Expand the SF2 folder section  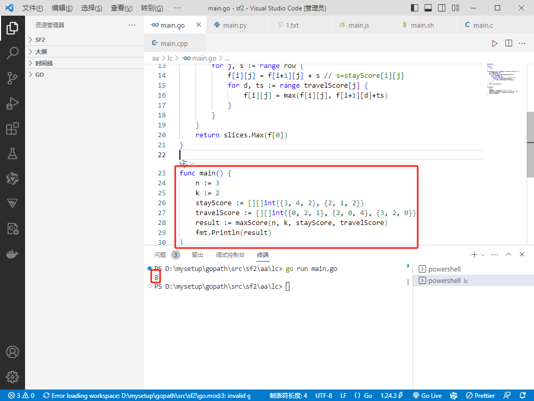(84, 40)
